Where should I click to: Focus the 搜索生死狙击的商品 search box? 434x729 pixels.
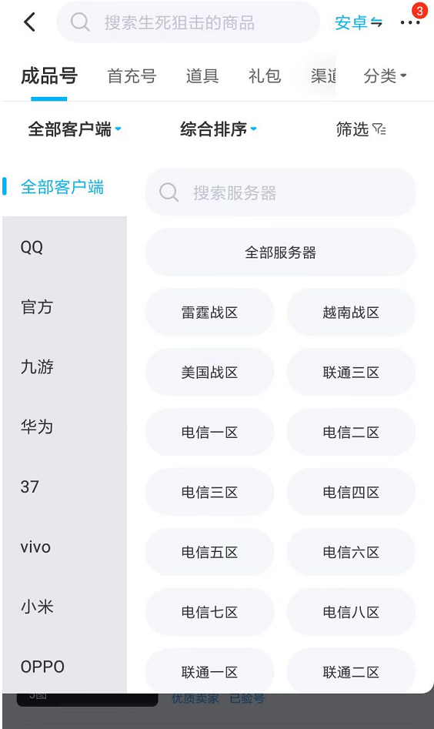point(188,22)
